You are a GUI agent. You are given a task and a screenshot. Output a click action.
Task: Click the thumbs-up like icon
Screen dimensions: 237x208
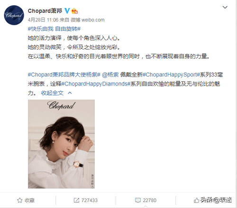[x=196, y=200]
